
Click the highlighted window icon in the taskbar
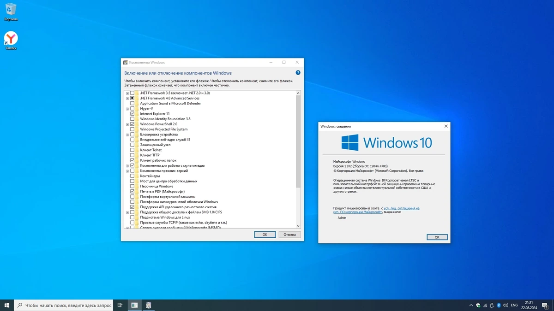click(134, 305)
